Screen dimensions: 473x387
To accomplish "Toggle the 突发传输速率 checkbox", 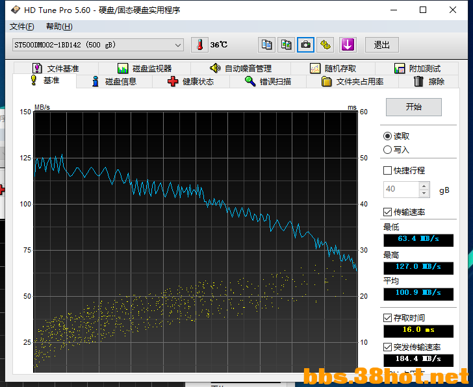I will click(412, 347).
